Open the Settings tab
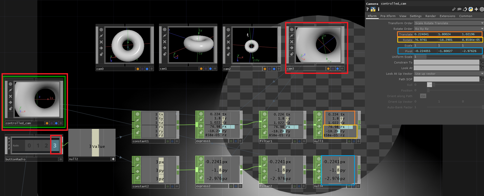 [x=416, y=16]
